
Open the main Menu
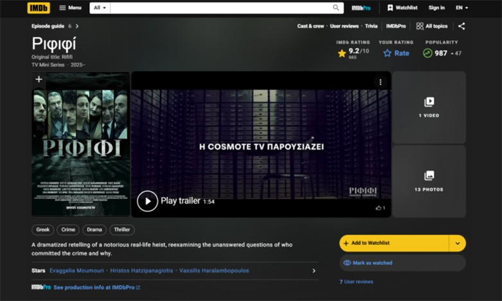click(x=70, y=8)
